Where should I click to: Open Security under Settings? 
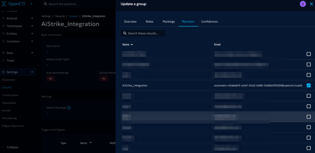[x=7, y=87]
